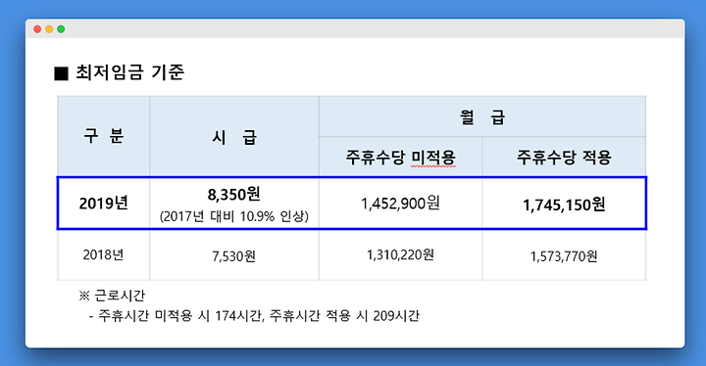The height and width of the screenshot is (366, 706).
Task: Click the footnote line about 174시간 and 209시간
Action: [254, 316]
